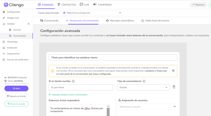
Task: Select Widget web in the sidebar
Action: point(13,18)
